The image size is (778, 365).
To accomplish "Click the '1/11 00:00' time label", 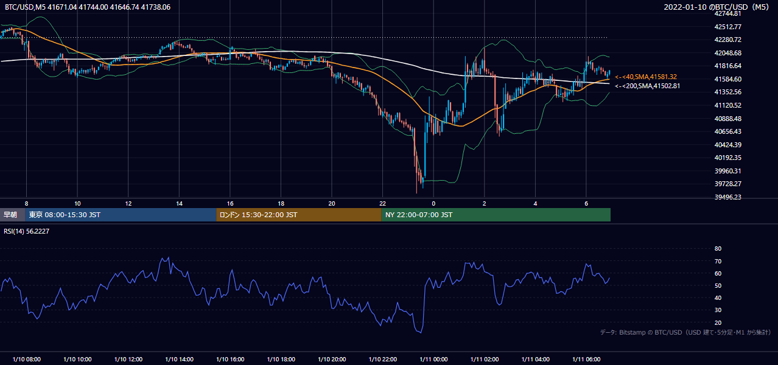I will (x=433, y=360).
